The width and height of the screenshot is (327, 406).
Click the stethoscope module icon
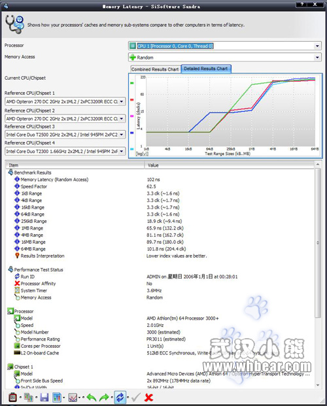pos(14,24)
